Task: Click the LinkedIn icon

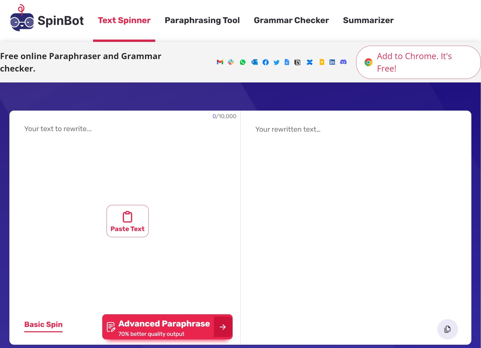Action: point(332,62)
